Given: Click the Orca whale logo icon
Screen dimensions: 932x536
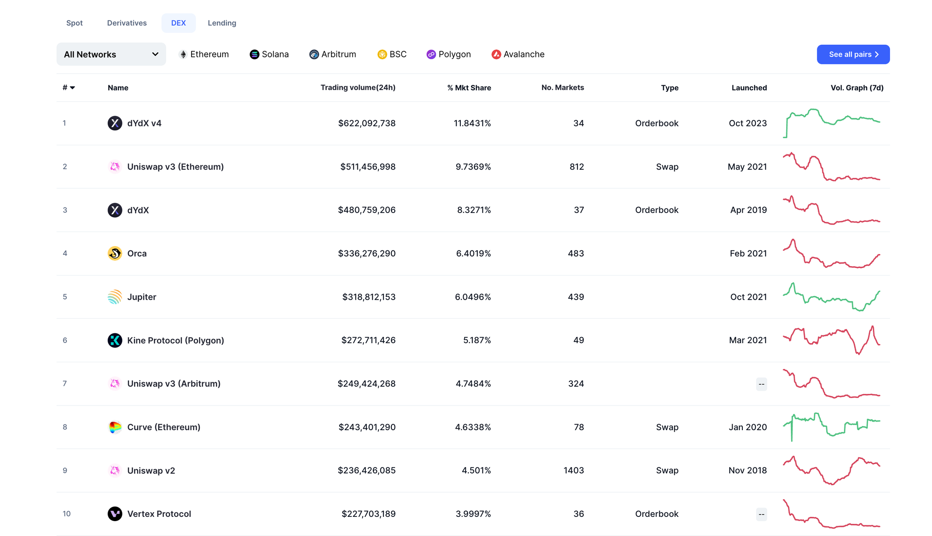Looking at the screenshot, I should click(115, 253).
